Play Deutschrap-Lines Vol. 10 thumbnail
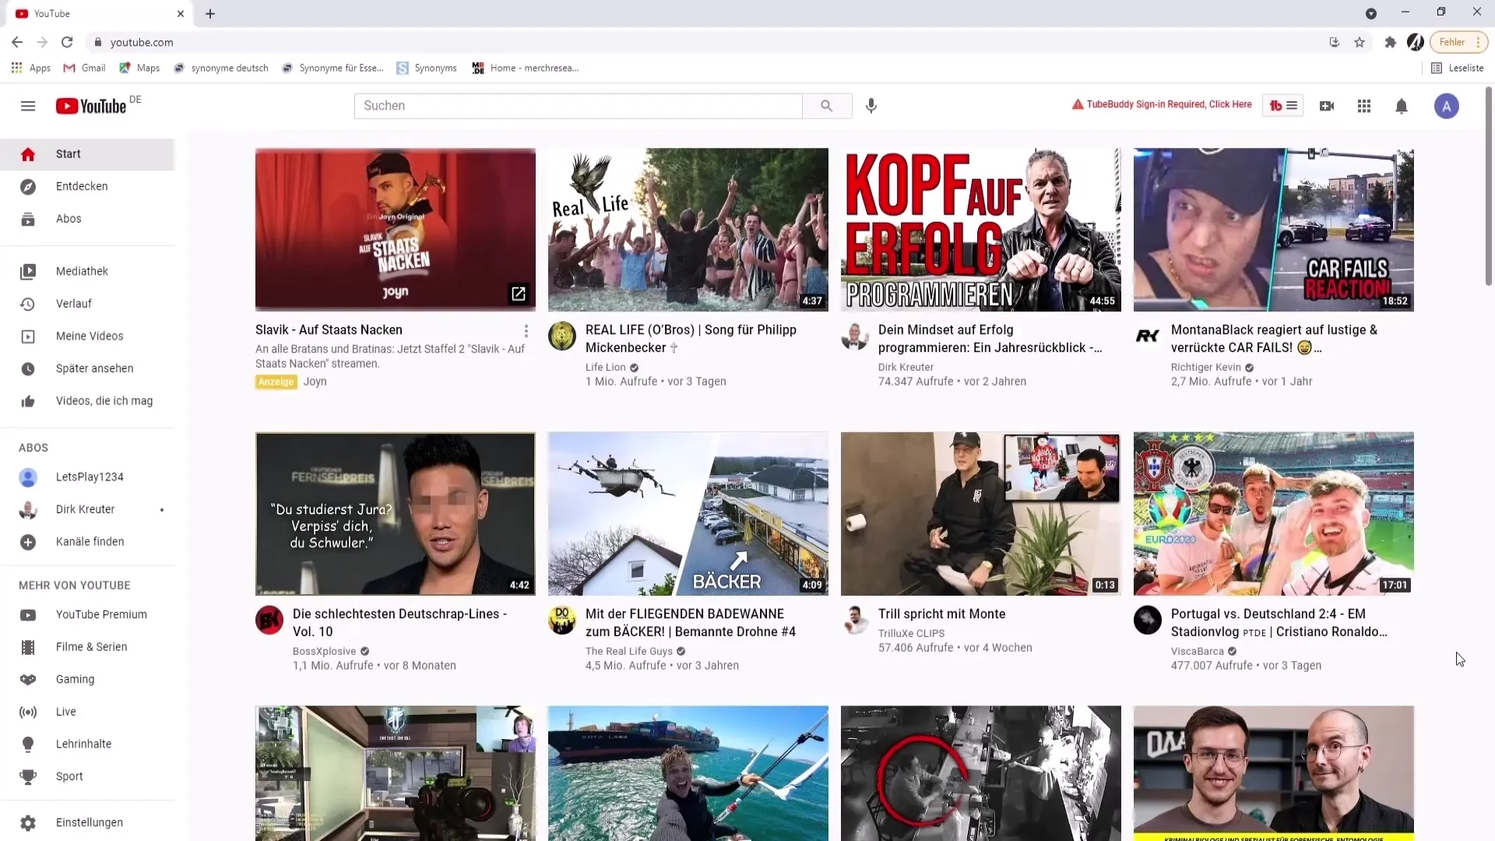 coord(396,514)
